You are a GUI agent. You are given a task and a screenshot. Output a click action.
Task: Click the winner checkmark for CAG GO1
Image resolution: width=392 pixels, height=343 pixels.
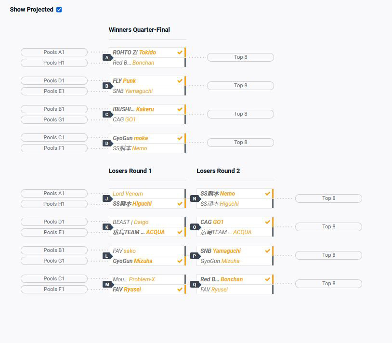(x=267, y=222)
